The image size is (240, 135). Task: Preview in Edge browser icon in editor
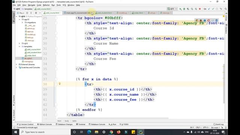click(216, 20)
